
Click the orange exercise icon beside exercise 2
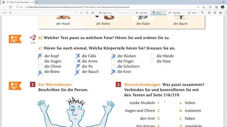pyautogui.click(x=15, y=86)
